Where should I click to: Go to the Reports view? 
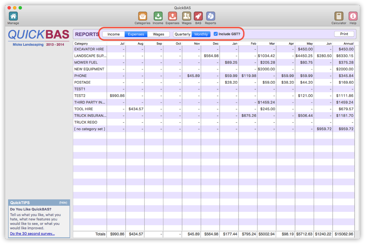tap(210, 15)
